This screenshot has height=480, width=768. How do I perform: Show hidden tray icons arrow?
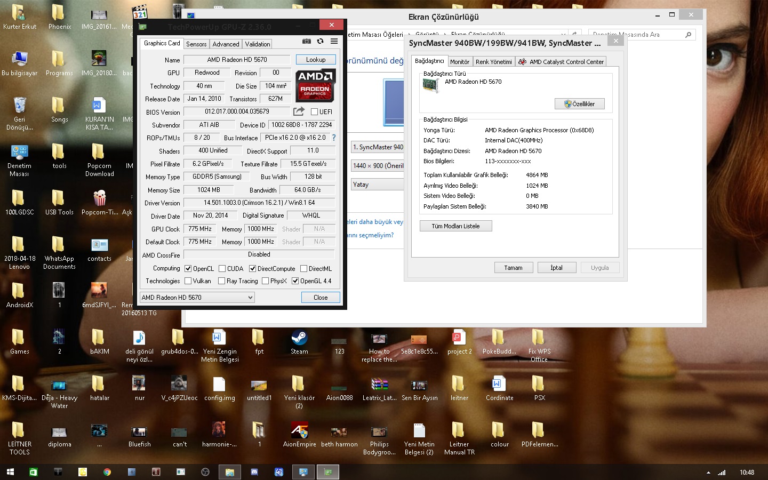(x=708, y=473)
